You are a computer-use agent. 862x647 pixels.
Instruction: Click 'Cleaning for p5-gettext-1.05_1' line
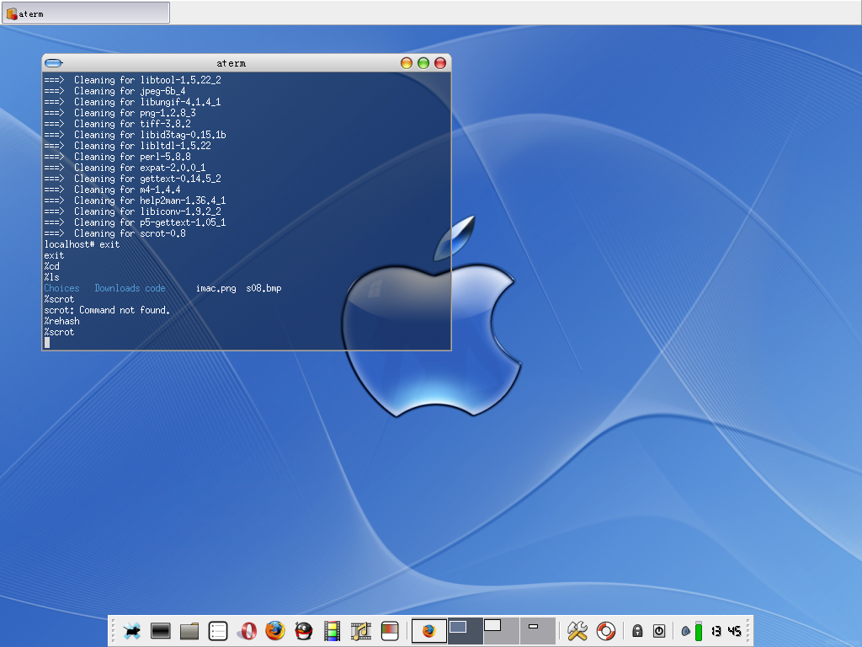[x=135, y=222]
